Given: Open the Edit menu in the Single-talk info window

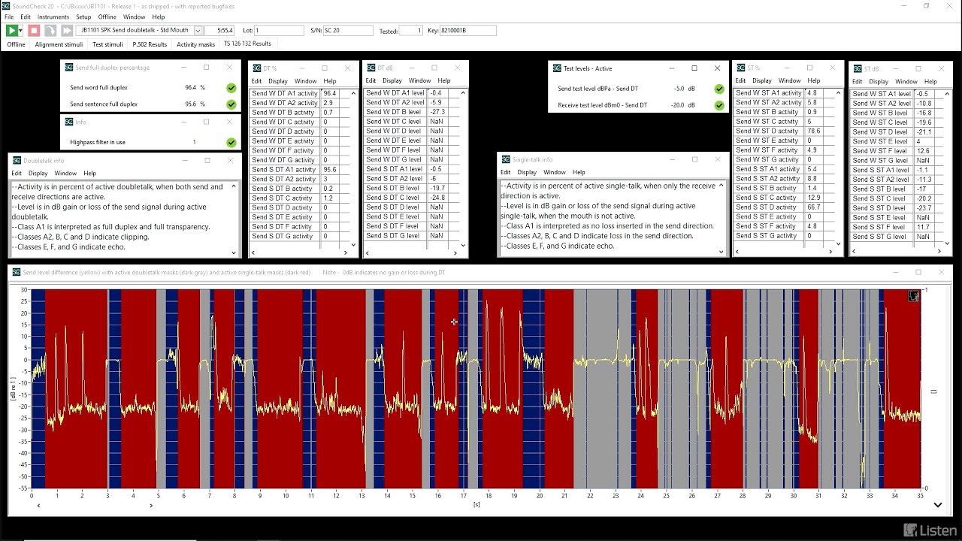Looking at the screenshot, I should point(505,172).
